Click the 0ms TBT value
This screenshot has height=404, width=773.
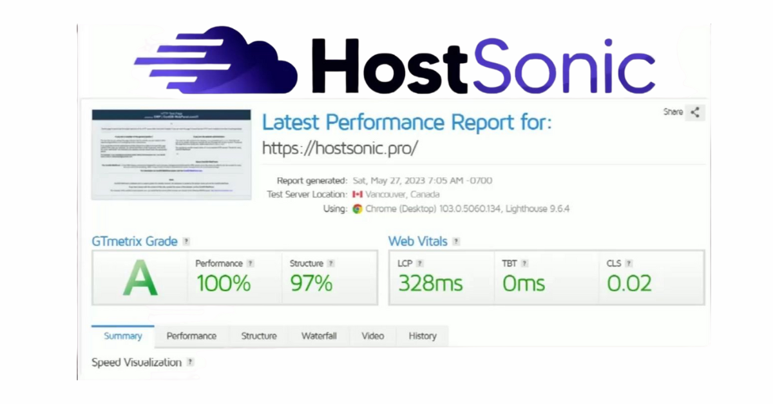tap(524, 283)
